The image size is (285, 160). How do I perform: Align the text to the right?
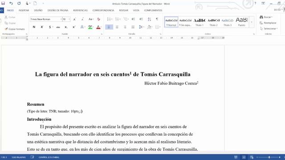(x=125, y=27)
